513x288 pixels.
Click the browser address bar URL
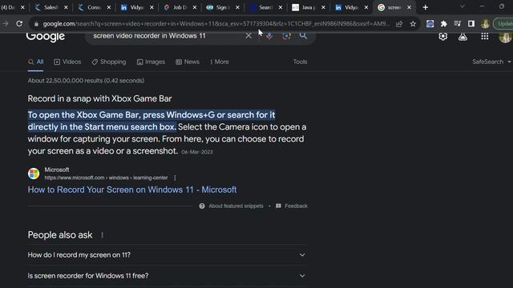(216, 24)
